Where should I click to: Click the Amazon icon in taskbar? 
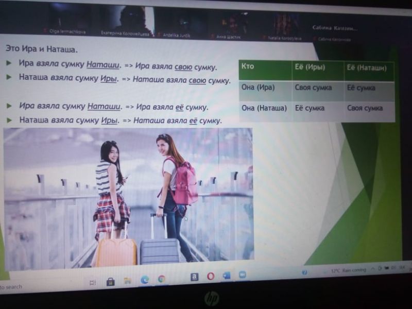tap(194, 277)
